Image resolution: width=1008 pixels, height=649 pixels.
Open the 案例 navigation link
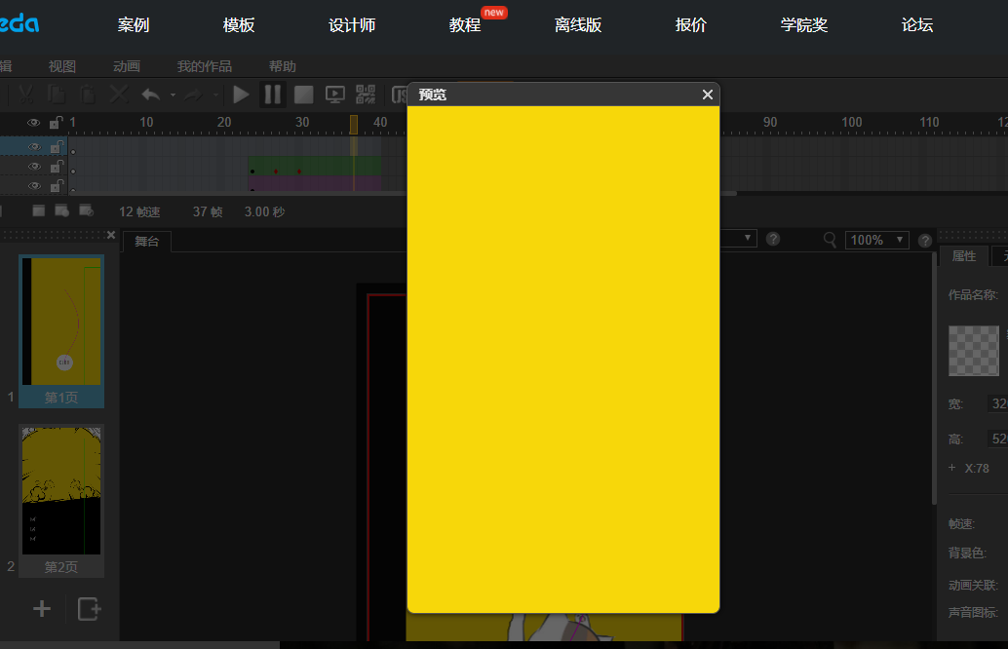pyautogui.click(x=134, y=25)
